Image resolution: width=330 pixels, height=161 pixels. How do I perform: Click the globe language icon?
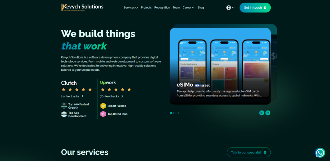pos(228,8)
